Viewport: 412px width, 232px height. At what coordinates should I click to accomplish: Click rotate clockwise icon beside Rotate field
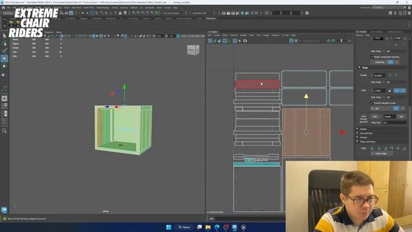tap(396, 75)
